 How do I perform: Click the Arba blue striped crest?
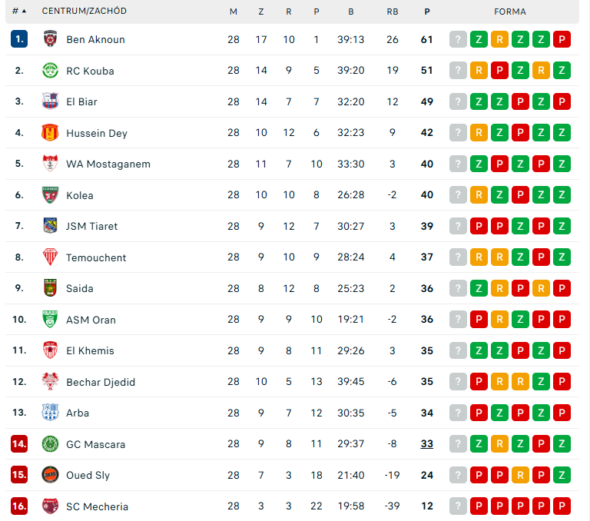pos(50,413)
